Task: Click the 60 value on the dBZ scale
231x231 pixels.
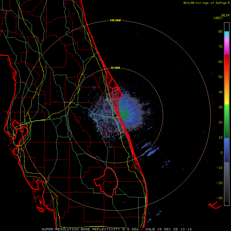Action: 220,62
